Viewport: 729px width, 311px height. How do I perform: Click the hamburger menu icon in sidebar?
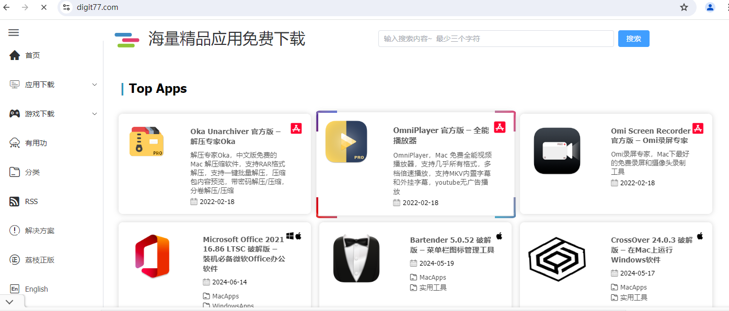click(14, 32)
